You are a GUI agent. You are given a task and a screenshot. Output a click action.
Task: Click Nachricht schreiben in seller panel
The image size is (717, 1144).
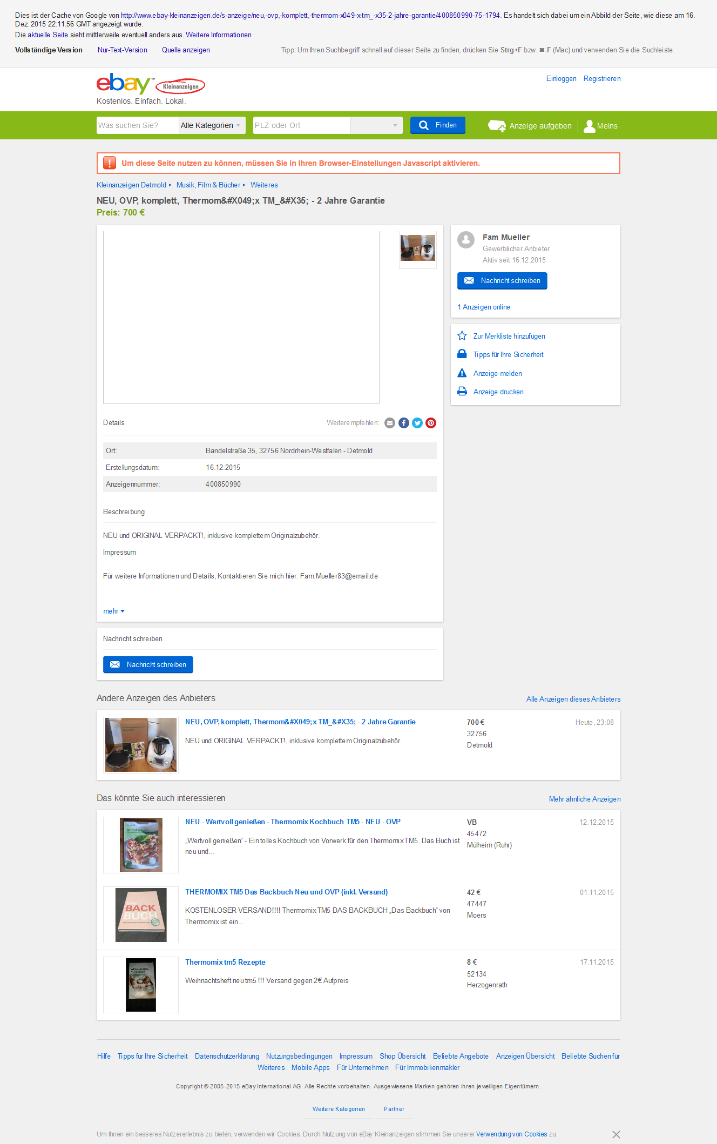(502, 281)
